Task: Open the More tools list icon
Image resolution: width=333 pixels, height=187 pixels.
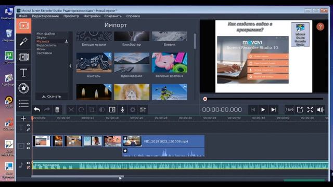Action: pos(23,104)
